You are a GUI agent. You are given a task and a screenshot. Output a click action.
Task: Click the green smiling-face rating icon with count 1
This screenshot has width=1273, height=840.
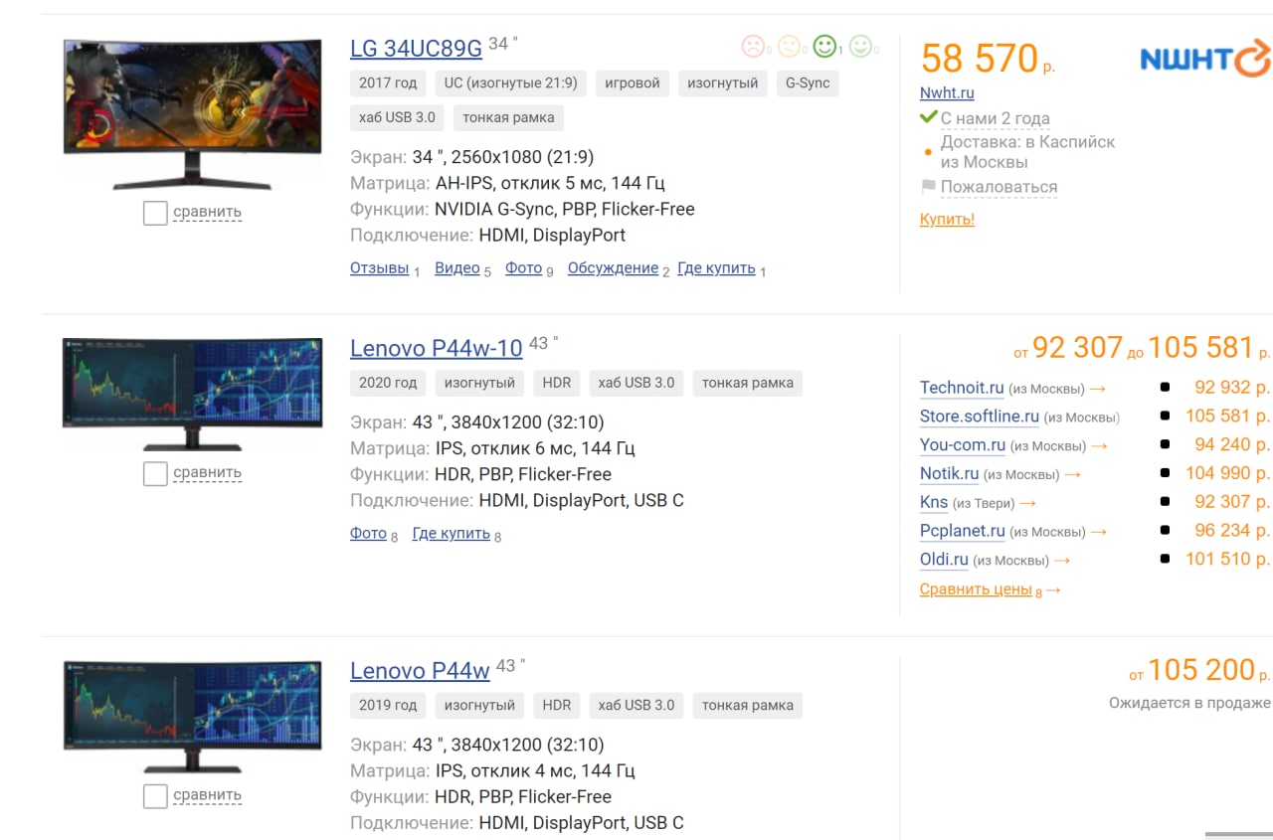824,46
